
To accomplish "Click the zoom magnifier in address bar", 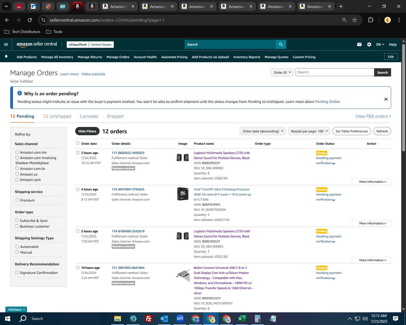I will (344, 20).
